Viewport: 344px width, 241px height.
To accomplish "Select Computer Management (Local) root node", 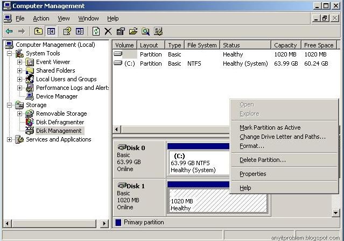I will [55, 45].
